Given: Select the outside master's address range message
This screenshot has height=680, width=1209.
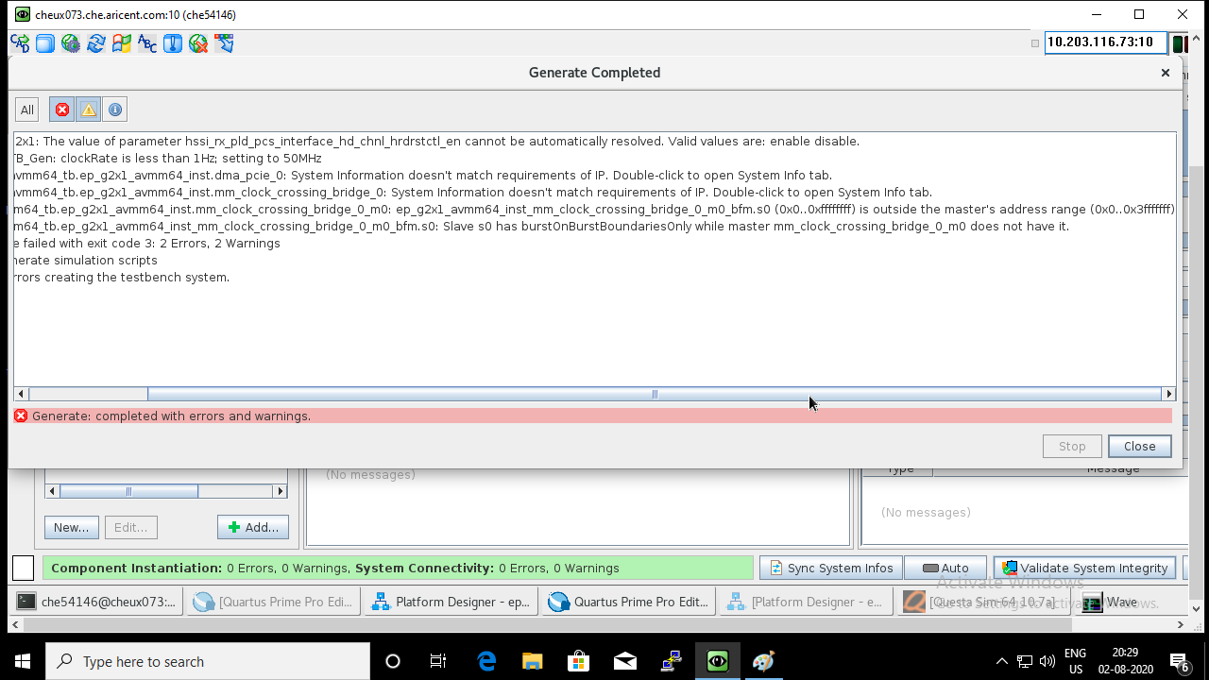Looking at the screenshot, I should click(594, 210).
